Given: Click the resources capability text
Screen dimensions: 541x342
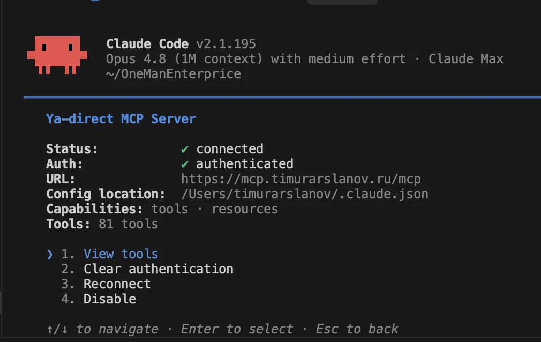Looking at the screenshot, I should 245,209.
